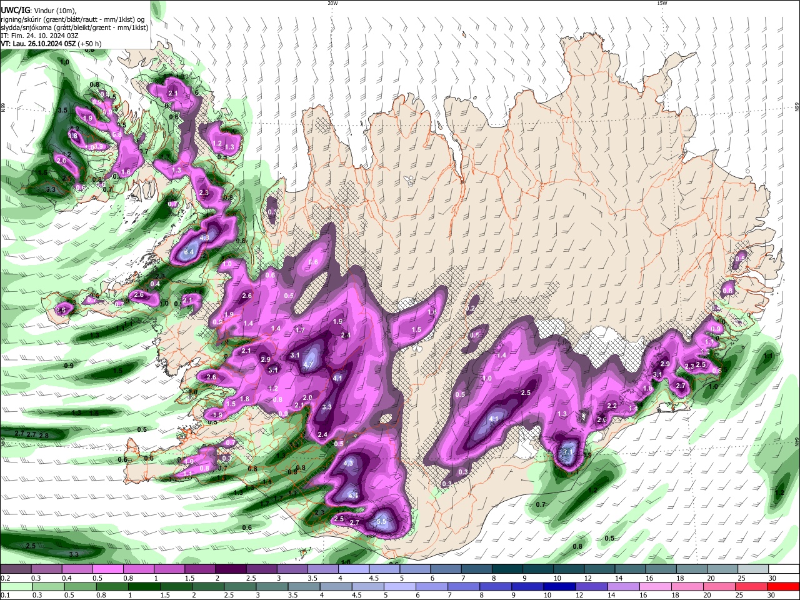Click the '4.7' precipitation value on the map
Viewport: 800px width, 600px height.
click(x=308, y=365)
